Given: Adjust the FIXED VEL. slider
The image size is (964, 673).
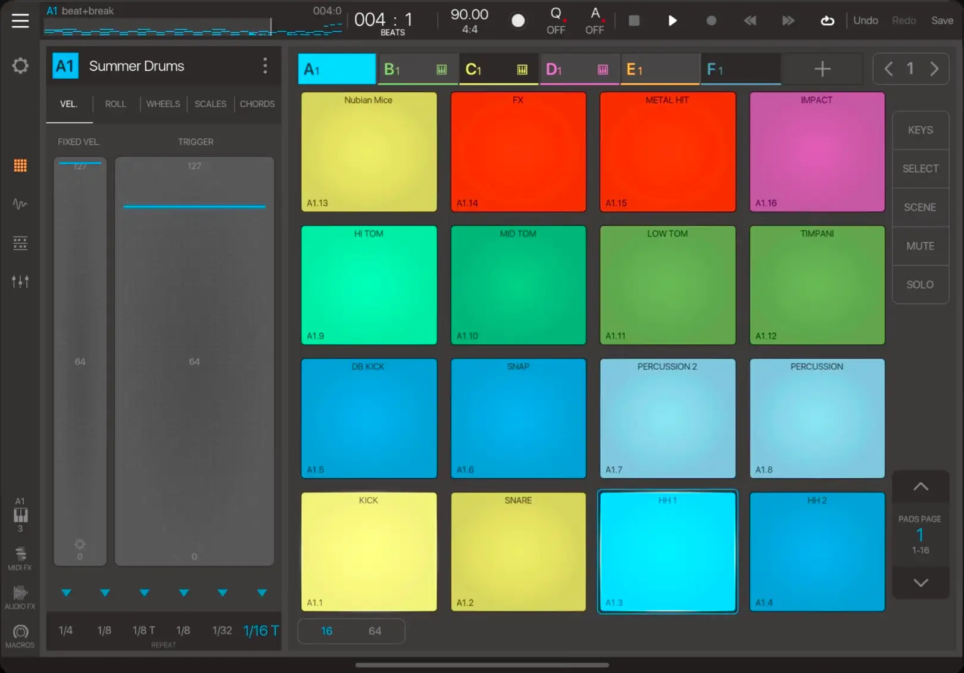Looking at the screenshot, I should 80,361.
